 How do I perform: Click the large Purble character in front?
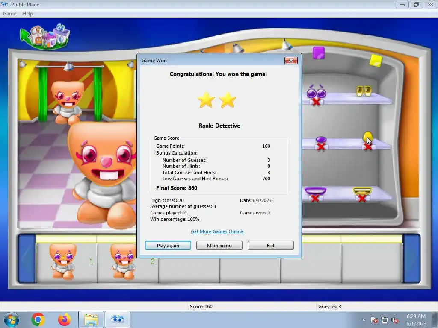(x=103, y=175)
